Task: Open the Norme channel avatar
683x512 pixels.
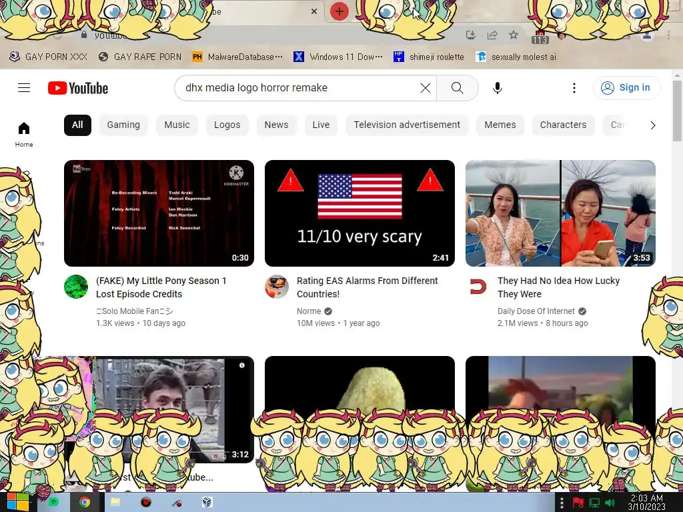Action: [277, 287]
